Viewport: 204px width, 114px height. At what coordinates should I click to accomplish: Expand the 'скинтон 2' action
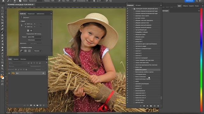(134, 53)
